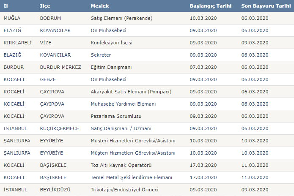Select Satış Elemanı (Perakende) row
This screenshot has width=294, height=196.
click(x=147, y=18)
